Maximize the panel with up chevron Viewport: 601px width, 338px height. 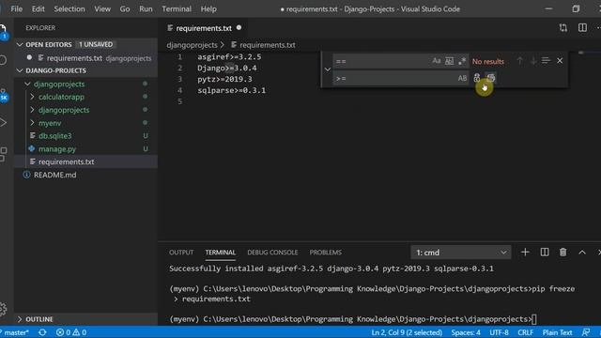[582, 253]
